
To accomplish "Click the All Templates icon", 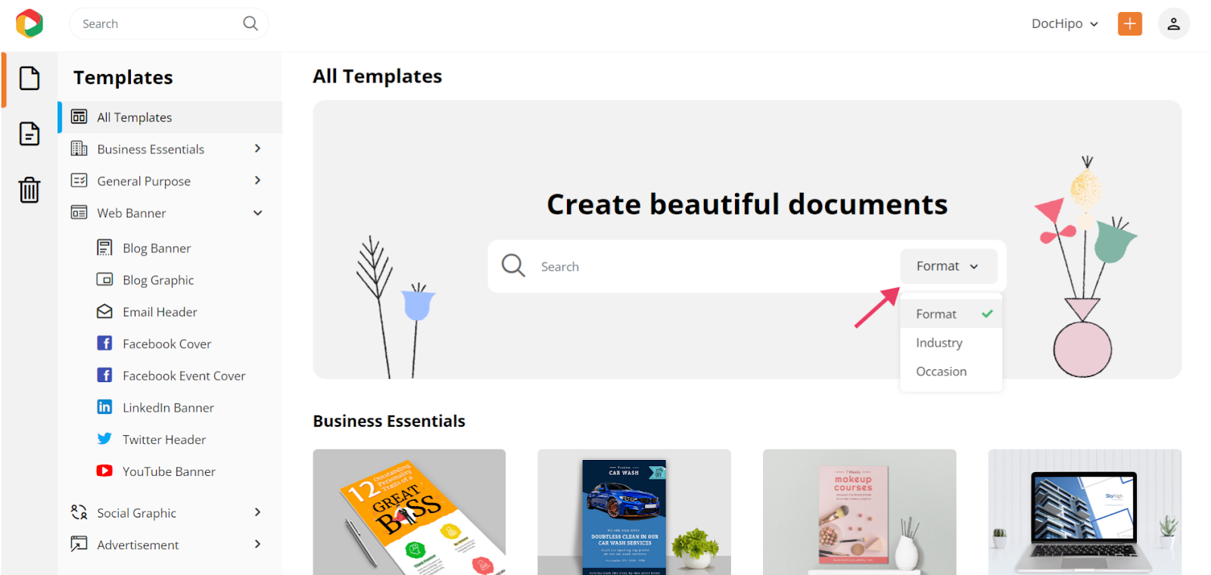I will [79, 117].
